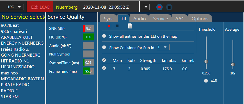
Task: Select the MEGARADIO BAYERN service
Action: [22, 79]
